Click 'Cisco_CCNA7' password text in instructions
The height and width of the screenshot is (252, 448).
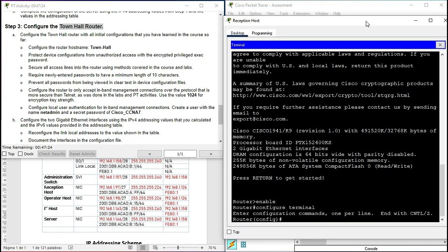[126, 112]
